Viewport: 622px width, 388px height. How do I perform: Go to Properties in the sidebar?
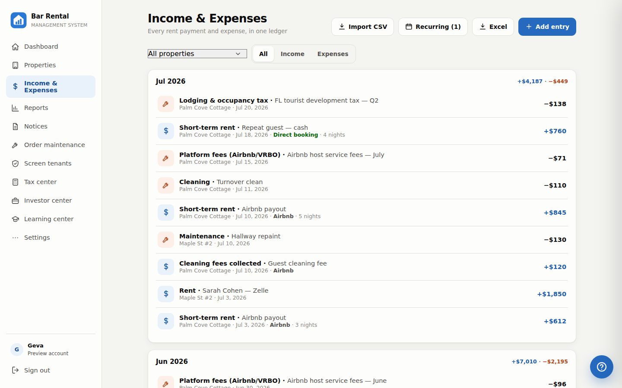(x=51, y=65)
